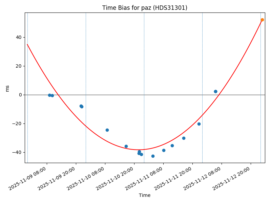Click the red curve's start at left edge
Viewport: 271px width, 203px height.
27,44
